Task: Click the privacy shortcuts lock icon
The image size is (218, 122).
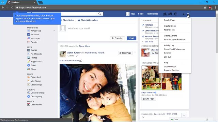Action: point(184,14)
